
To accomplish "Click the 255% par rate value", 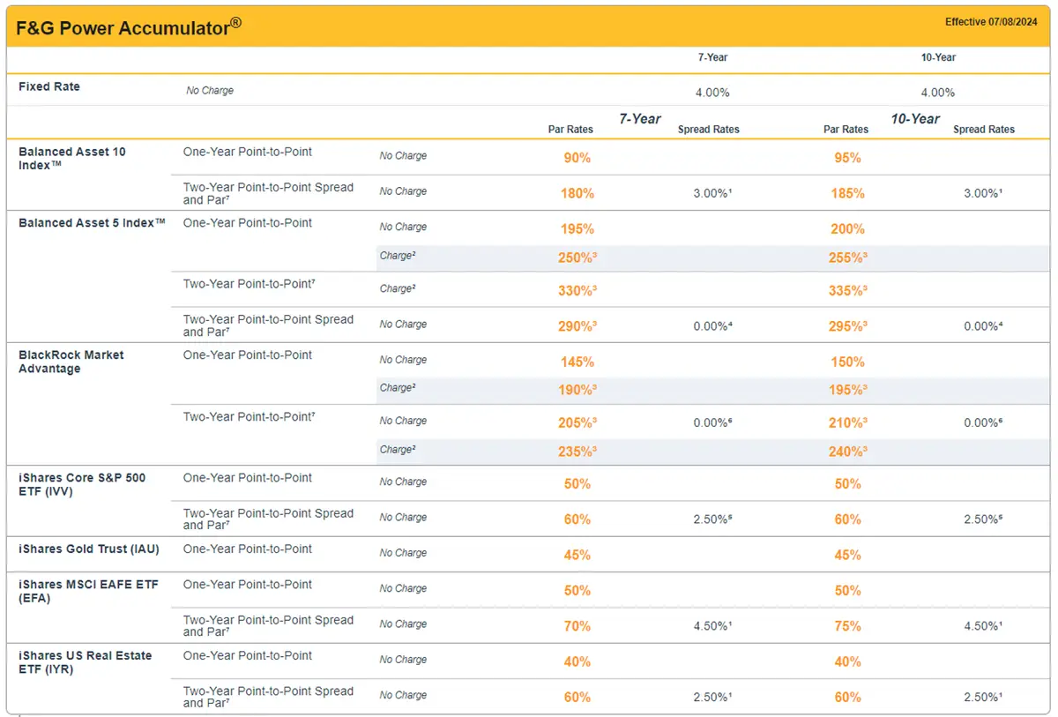I will point(849,258).
